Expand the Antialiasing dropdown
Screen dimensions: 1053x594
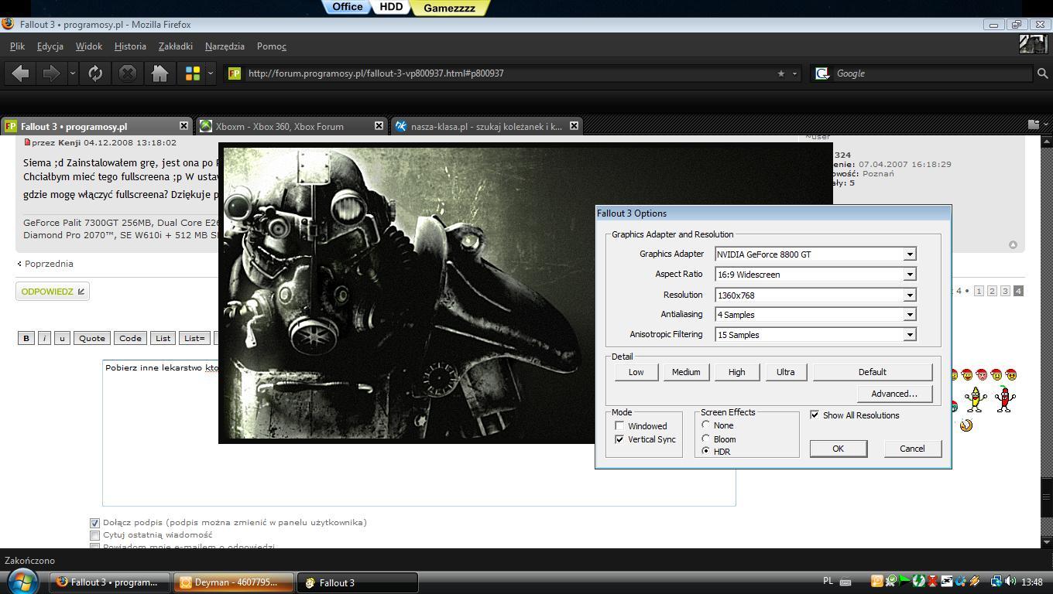tap(910, 315)
